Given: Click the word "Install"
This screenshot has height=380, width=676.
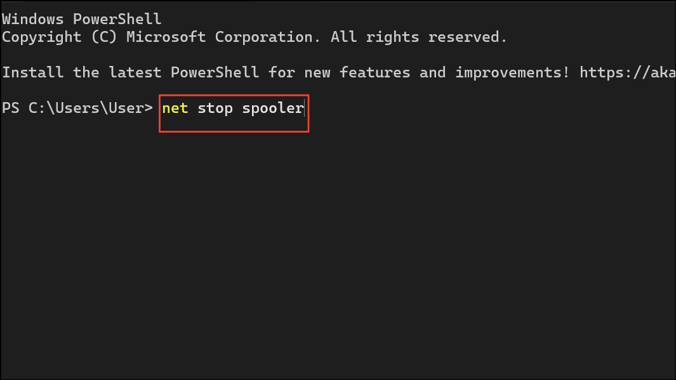Looking at the screenshot, I should point(33,72).
